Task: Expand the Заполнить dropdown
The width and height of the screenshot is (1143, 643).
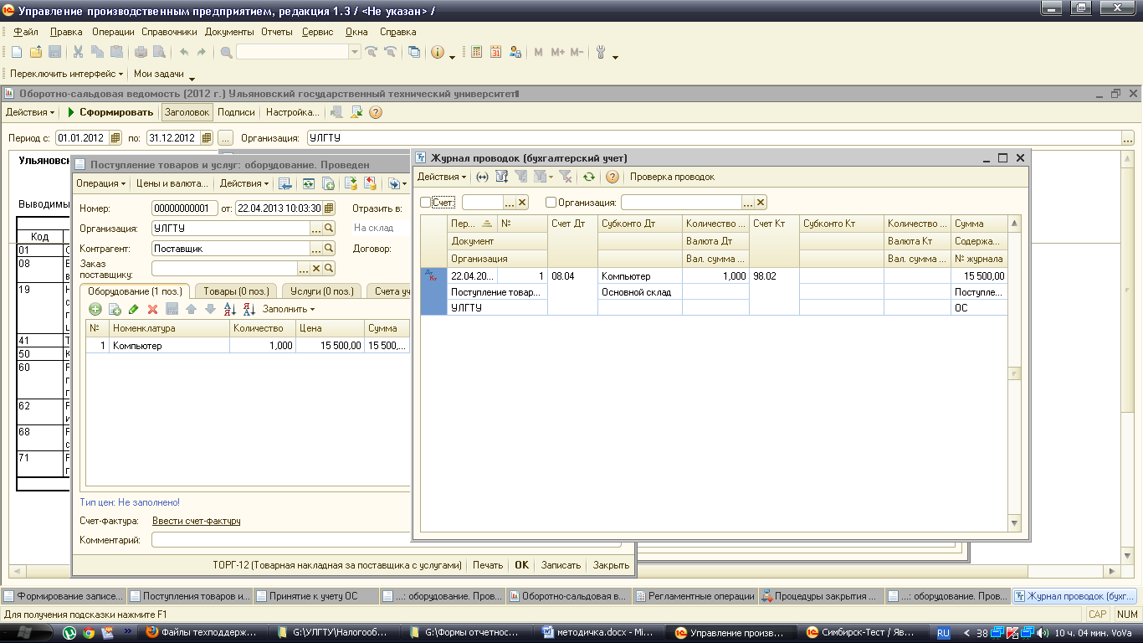Action: [x=289, y=309]
